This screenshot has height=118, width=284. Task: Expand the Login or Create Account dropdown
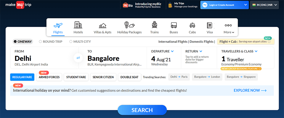pos(246,5)
